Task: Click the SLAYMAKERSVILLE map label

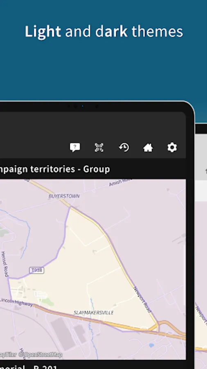Action: 94,312
